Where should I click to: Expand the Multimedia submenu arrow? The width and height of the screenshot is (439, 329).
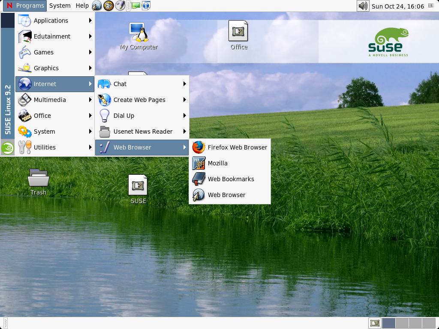pyautogui.click(x=90, y=100)
